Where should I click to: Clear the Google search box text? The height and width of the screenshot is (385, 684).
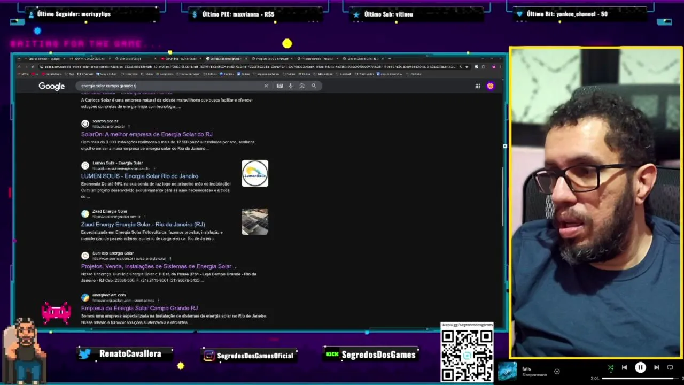[x=266, y=86]
